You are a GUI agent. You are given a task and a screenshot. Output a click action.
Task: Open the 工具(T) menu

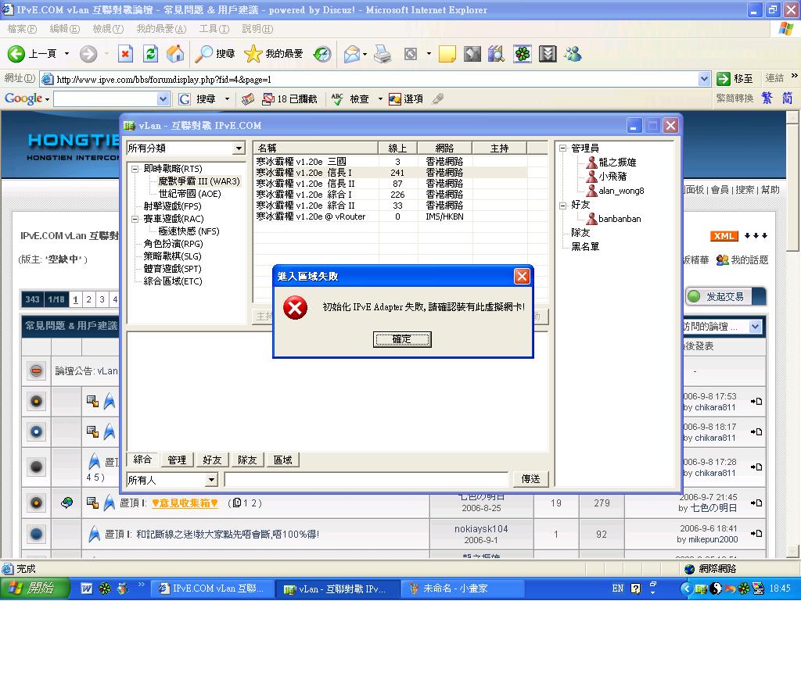(x=214, y=29)
